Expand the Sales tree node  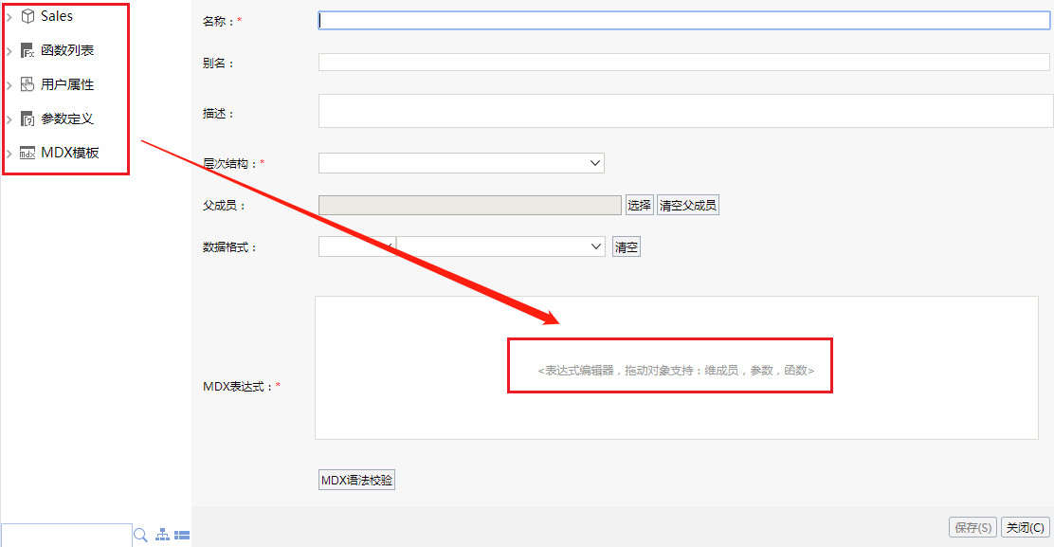[x=9, y=17]
